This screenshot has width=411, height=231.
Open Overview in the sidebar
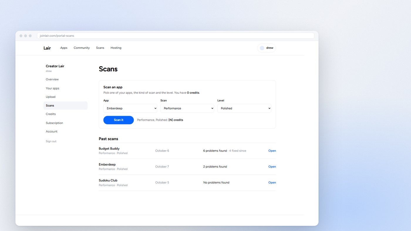pos(65,79)
